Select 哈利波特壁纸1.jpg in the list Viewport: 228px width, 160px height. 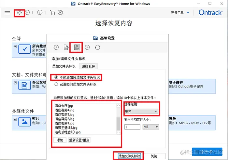tap(68, 132)
